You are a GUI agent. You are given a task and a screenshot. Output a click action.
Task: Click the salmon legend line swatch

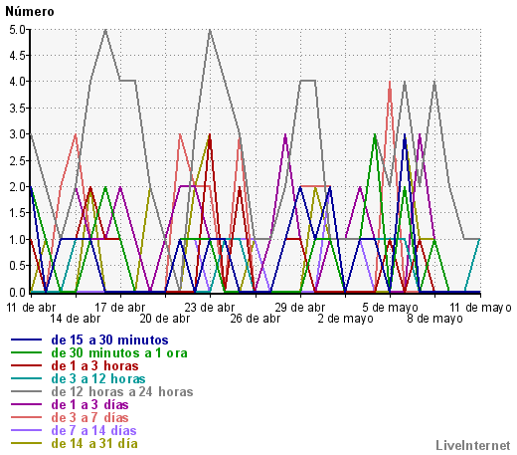[26, 417]
